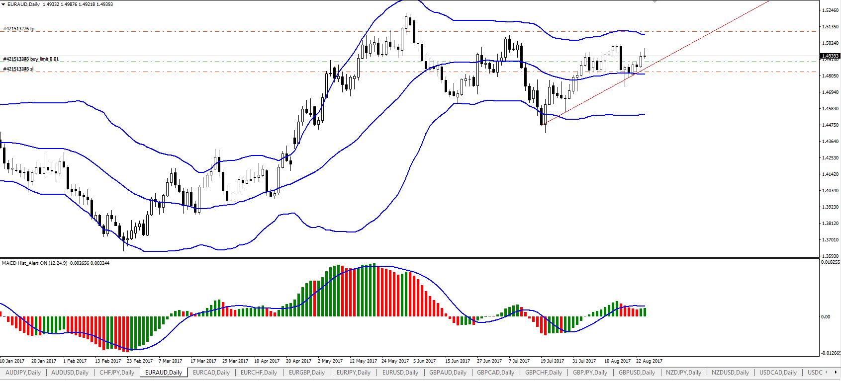Select the buy limit 0.01 order label
Viewport: 841px width, 381px height.
click(x=31, y=59)
